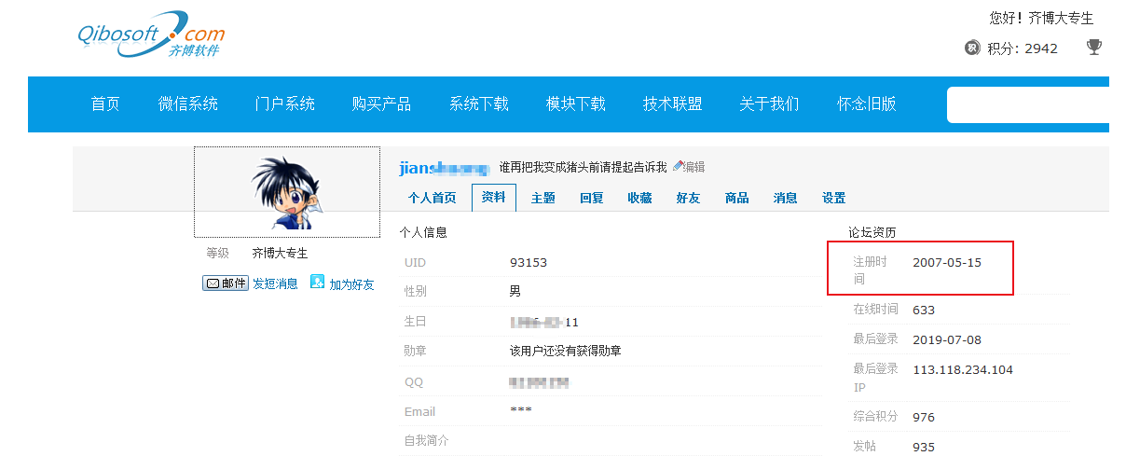Open the 首页 navigation item

click(105, 104)
